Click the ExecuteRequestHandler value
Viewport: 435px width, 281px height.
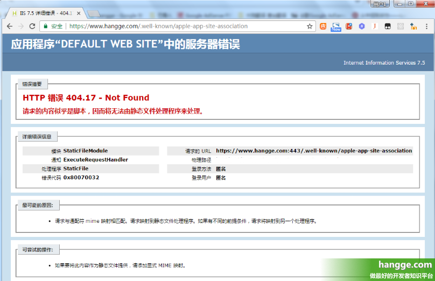pos(96,159)
